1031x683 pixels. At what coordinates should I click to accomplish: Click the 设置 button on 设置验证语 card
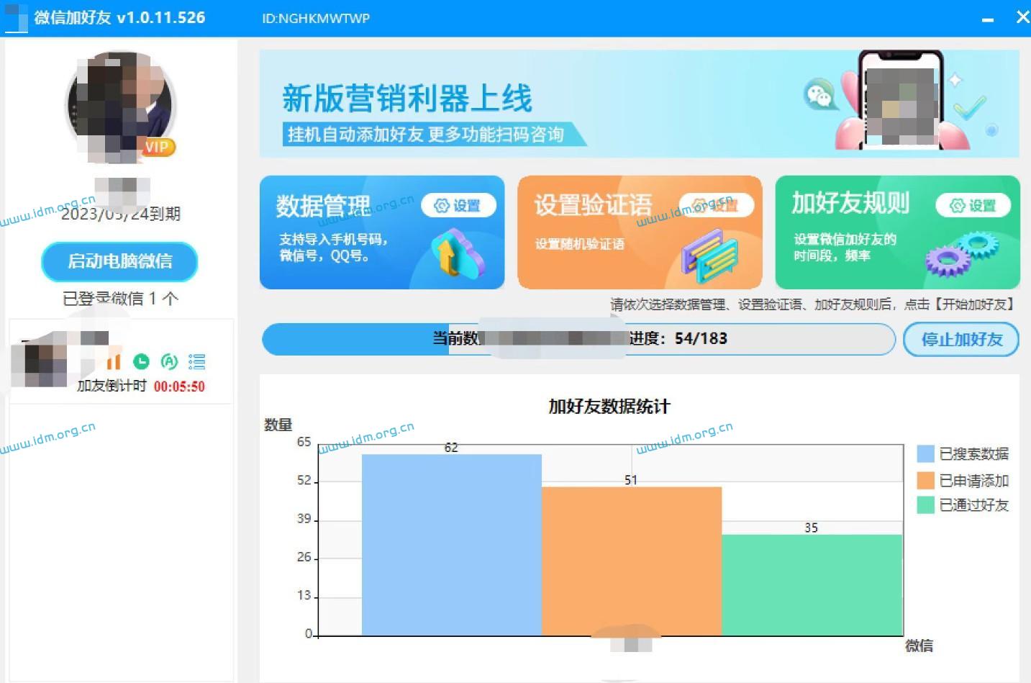tap(716, 205)
